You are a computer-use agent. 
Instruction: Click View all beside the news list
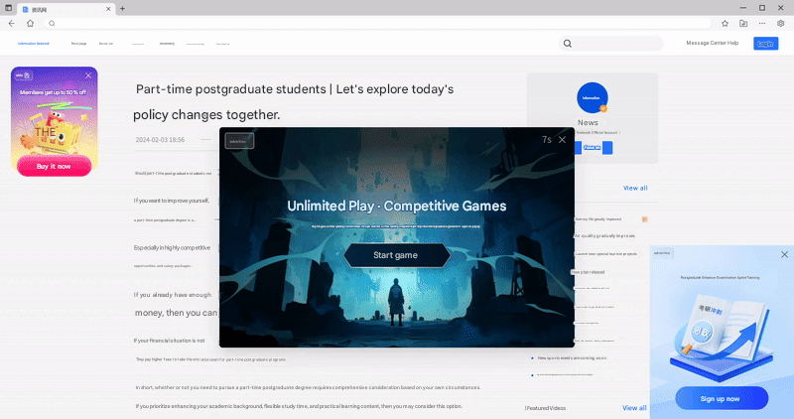point(635,188)
